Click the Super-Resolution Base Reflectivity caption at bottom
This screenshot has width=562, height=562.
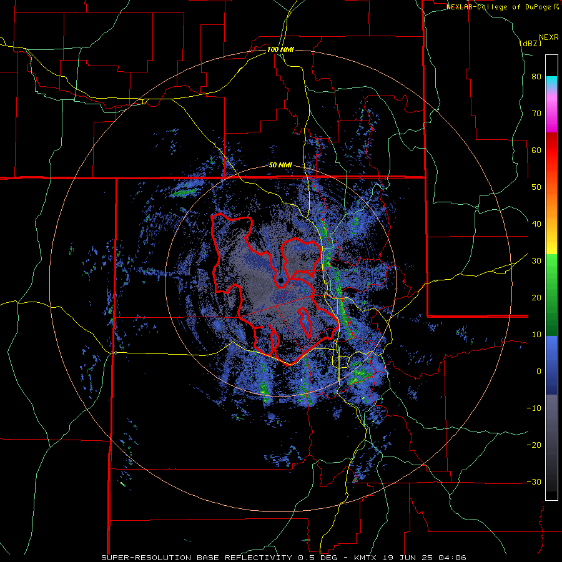[284, 558]
